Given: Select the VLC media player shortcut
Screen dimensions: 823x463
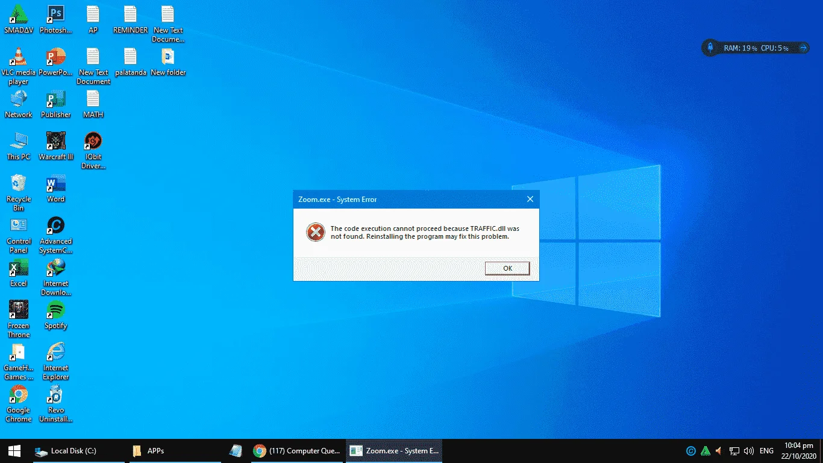Looking at the screenshot, I should click(19, 66).
